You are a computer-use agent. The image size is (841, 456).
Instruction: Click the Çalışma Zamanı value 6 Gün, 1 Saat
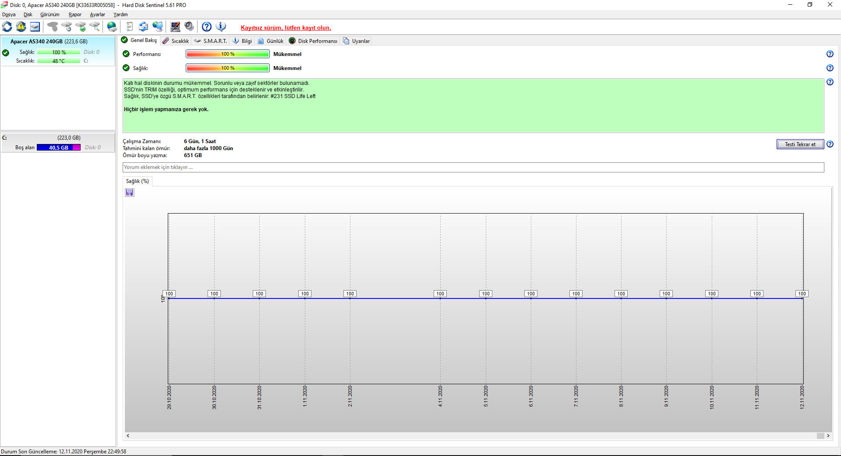tap(200, 141)
